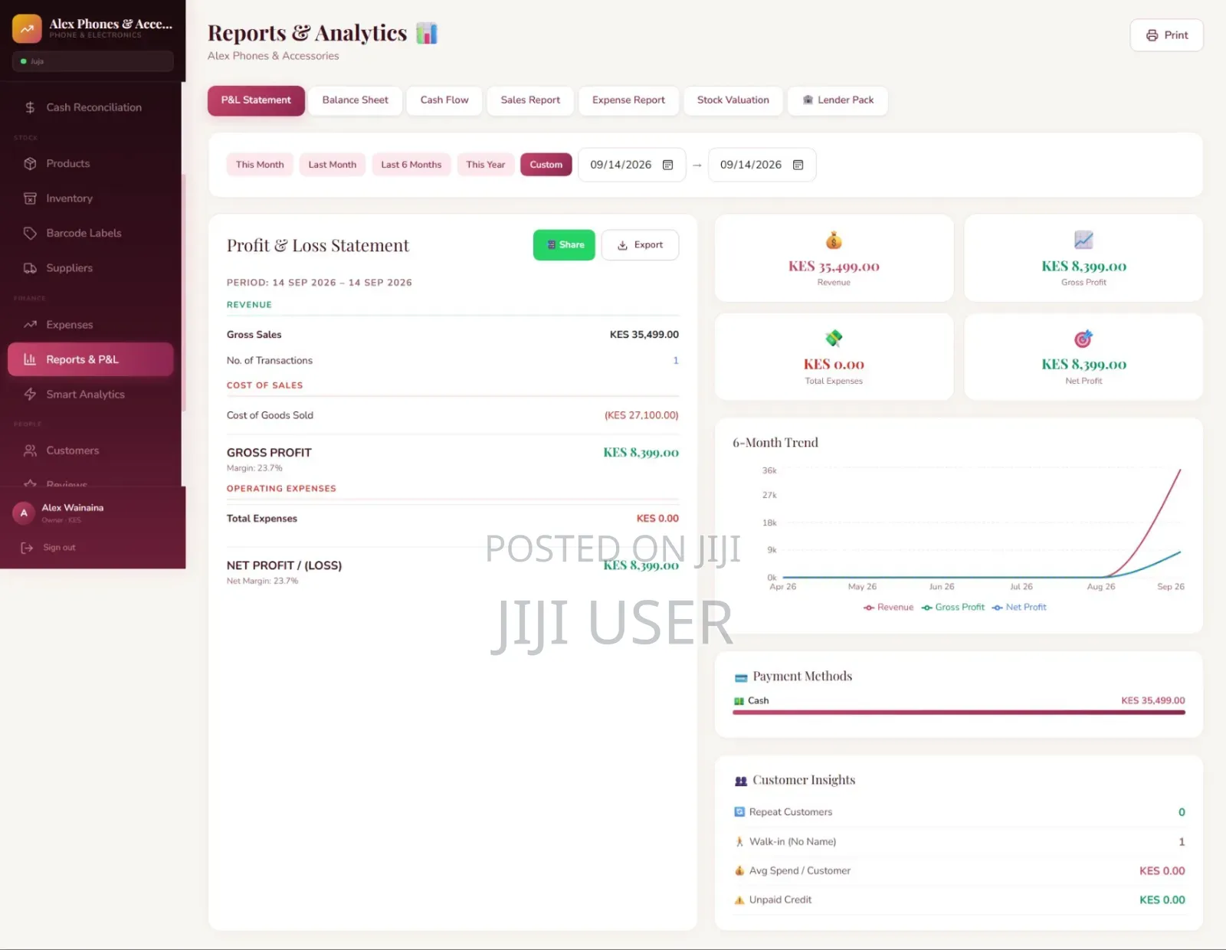Click the Smart Analytics lightning icon
Image resolution: width=1226 pixels, height=950 pixels.
coord(30,395)
